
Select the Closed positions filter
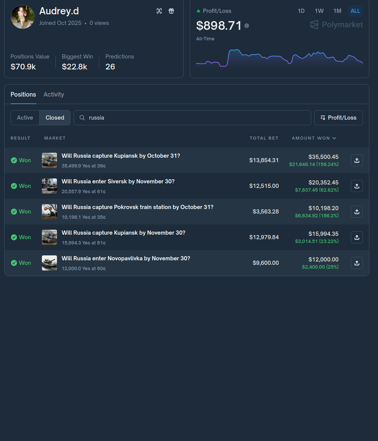[55, 118]
